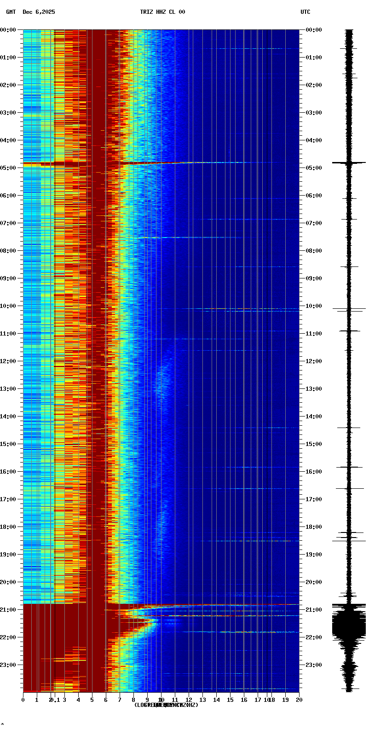Click the GMT label at top left
The width and height of the screenshot is (369, 729).
11,12
